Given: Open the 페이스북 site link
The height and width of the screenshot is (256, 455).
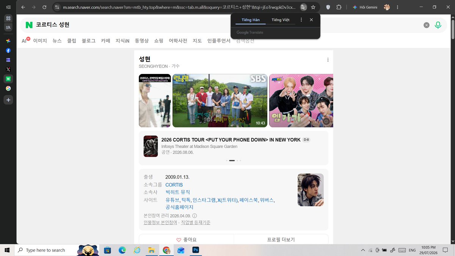Looking at the screenshot, I should coord(248,200).
